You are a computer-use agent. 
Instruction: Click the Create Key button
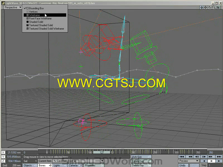tap(141, 161)
